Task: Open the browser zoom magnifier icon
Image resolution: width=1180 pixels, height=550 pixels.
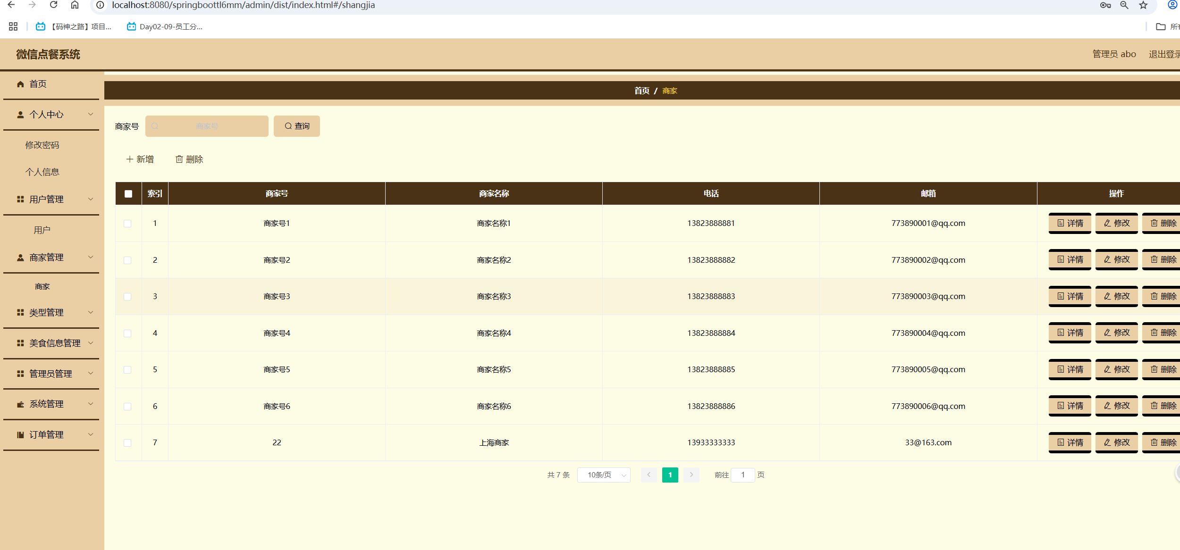Action: [x=1124, y=5]
